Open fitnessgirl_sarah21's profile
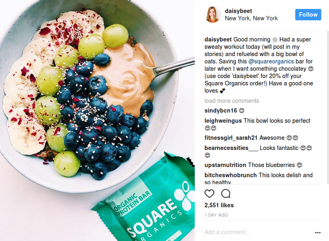Viewport: 329px width, 241px height. [231, 138]
